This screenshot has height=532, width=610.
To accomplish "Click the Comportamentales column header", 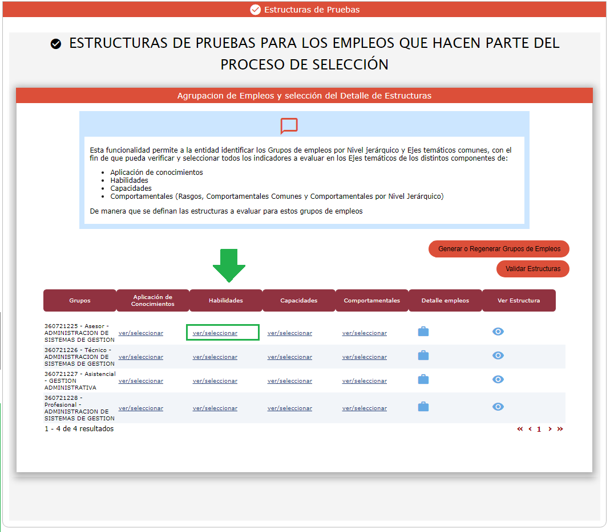I will [x=371, y=301].
